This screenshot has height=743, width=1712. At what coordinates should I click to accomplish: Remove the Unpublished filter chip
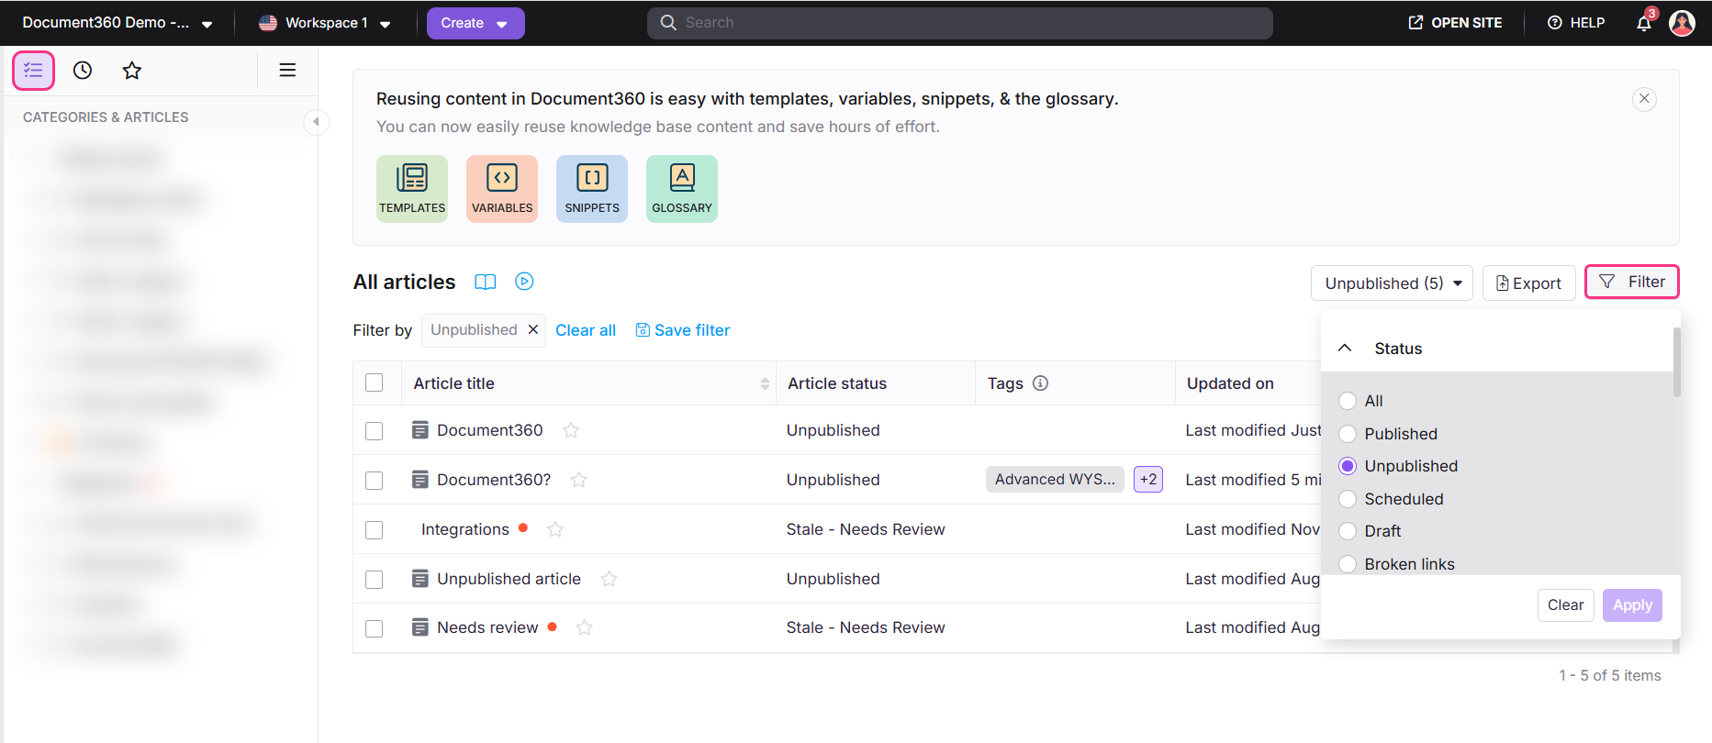(x=532, y=329)
